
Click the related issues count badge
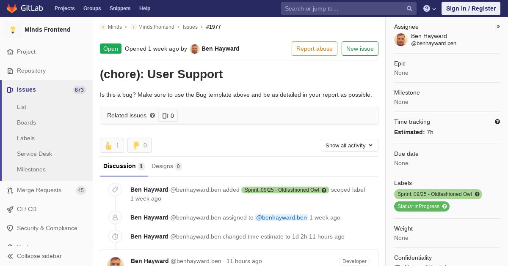pyautogui.click(x=168, y=115)
